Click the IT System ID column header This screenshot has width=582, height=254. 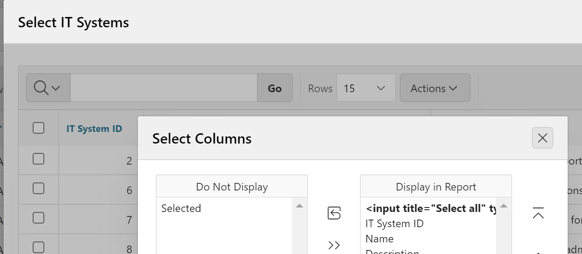coord(94,129)
